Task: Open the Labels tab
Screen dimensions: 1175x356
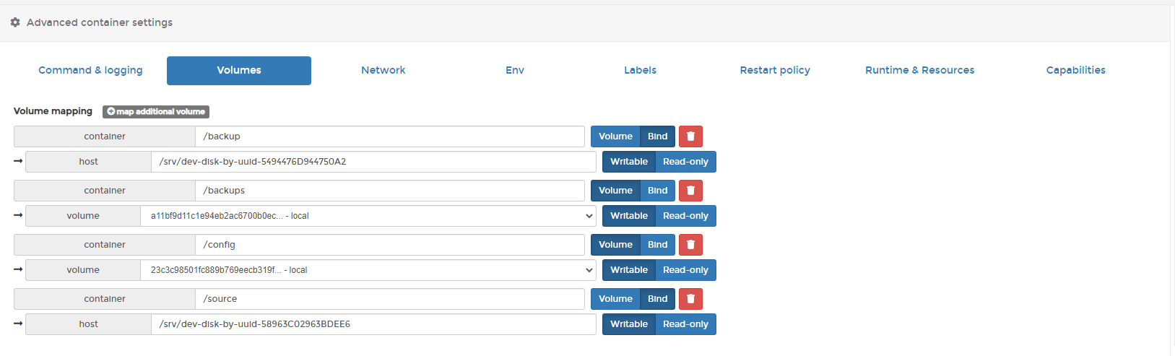Action: pos(640,70)
